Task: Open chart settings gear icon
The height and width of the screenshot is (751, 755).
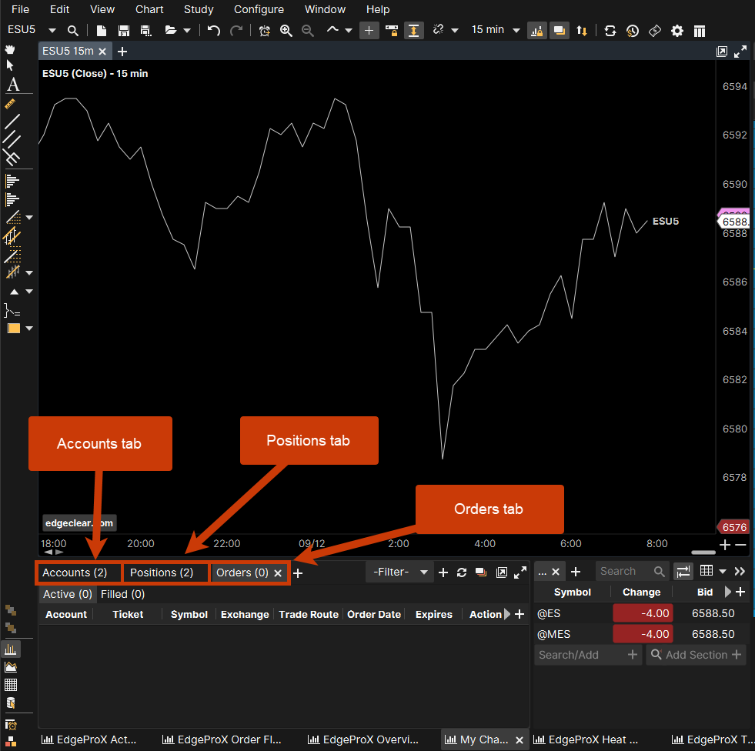Action: [x=677, y=30]
